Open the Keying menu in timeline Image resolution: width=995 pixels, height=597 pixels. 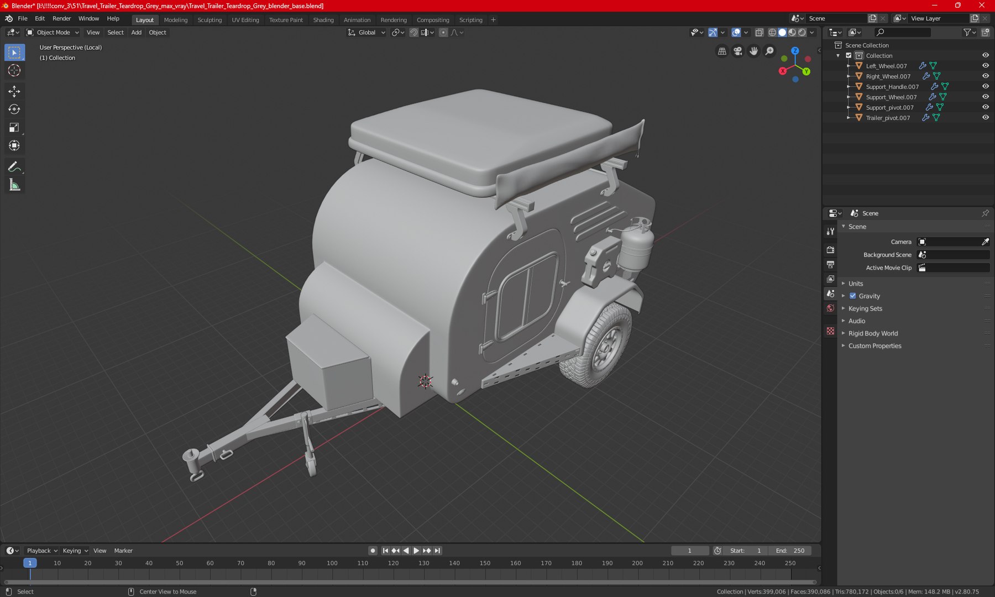[75, 551]
